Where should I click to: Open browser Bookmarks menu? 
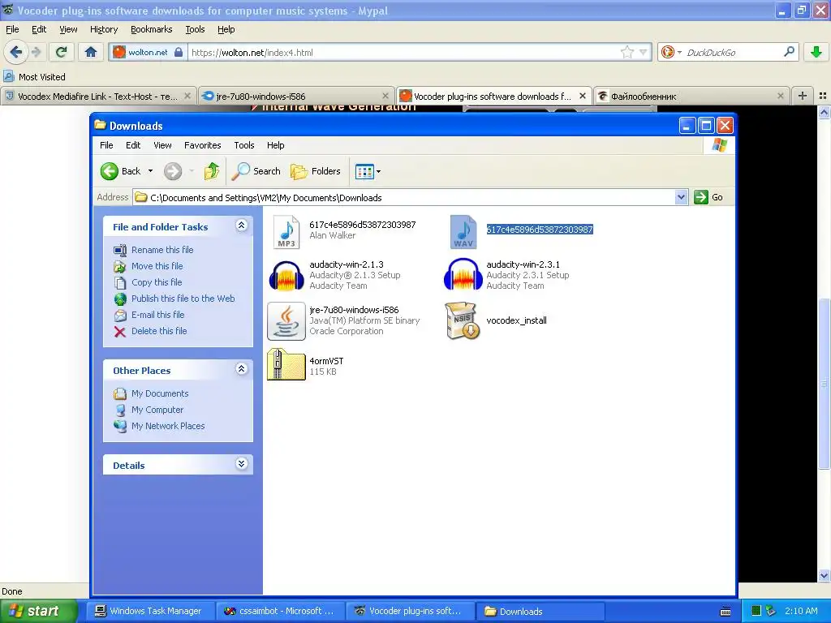tap(152, 30)
